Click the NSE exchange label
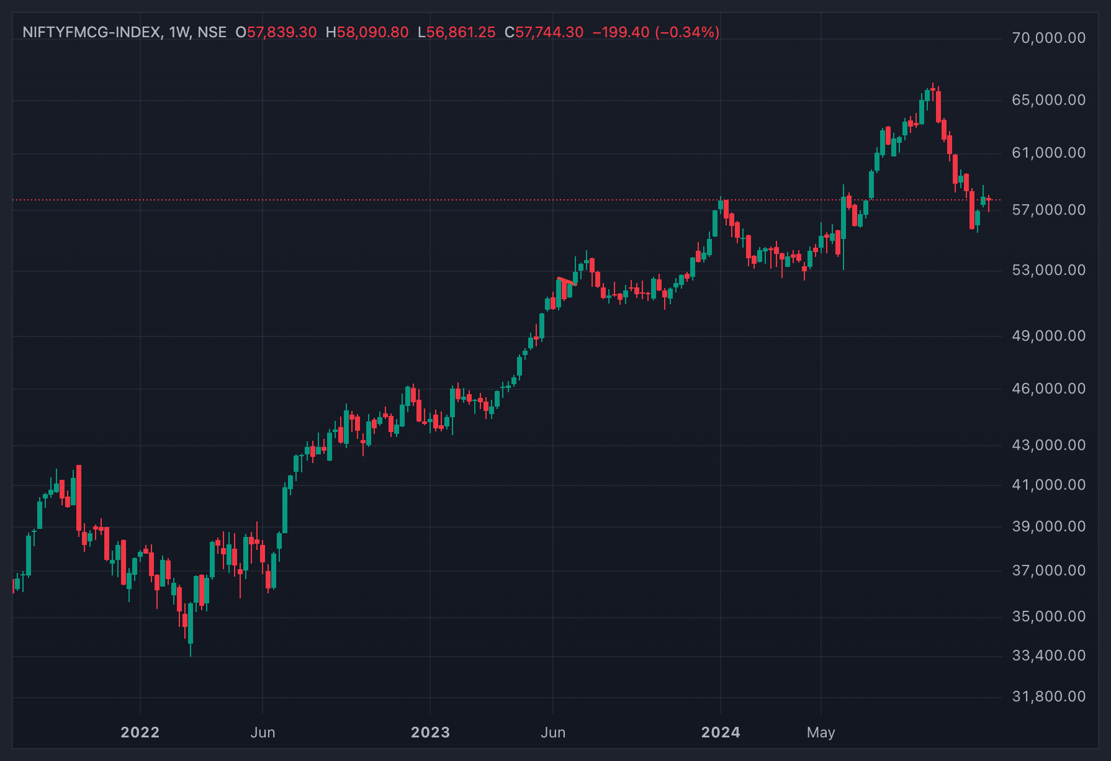The height and width of the screenshot is (761, 1111). [212, 32]
